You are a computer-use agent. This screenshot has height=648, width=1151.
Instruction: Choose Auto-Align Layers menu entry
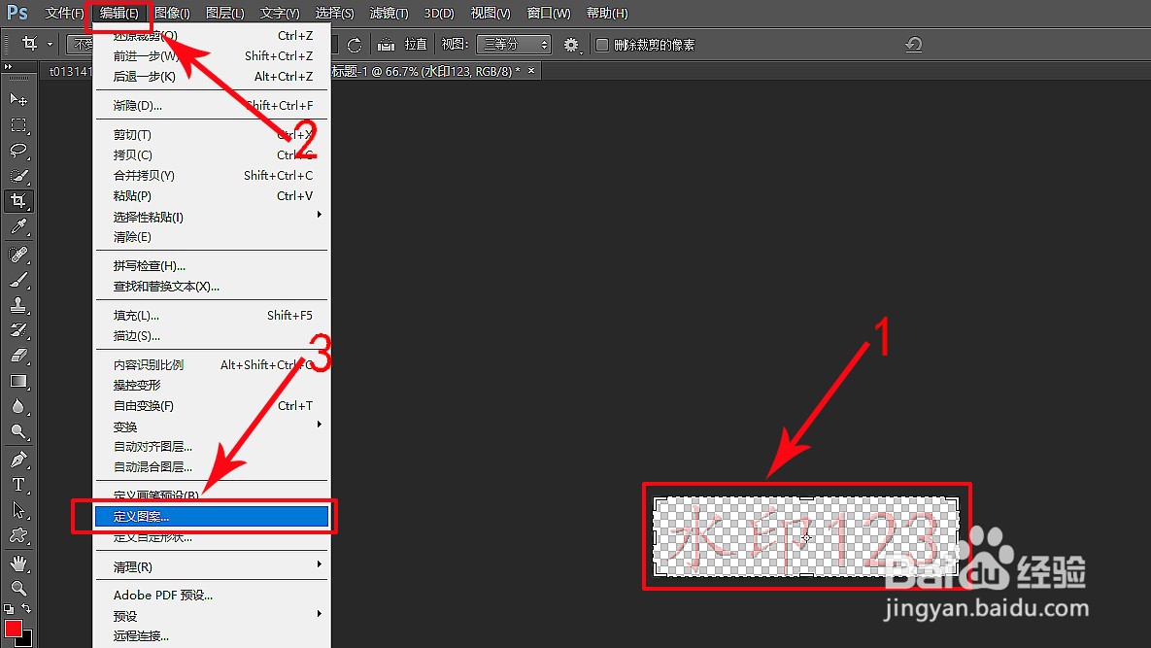[212, 447]
